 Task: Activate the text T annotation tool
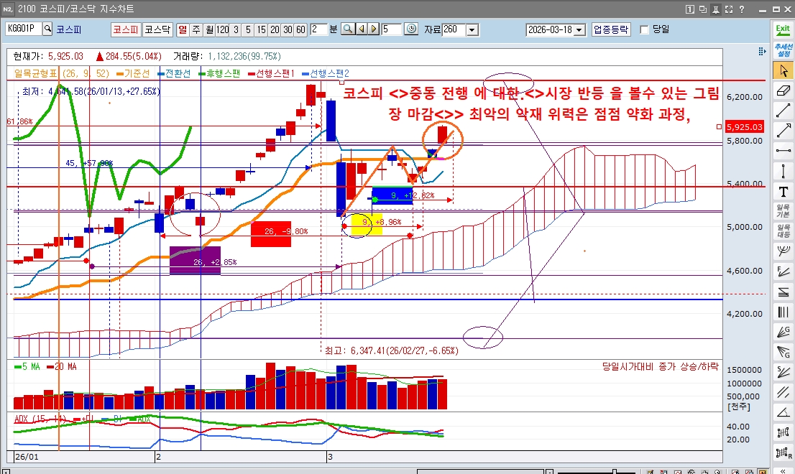(x=783, y=191)
